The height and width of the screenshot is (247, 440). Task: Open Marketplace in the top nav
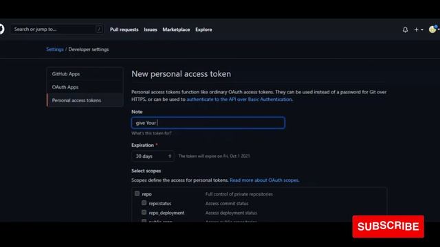tap(176, 30)
